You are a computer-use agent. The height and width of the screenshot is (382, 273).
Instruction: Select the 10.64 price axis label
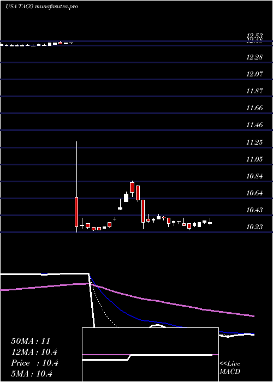(x=255, y=193)
